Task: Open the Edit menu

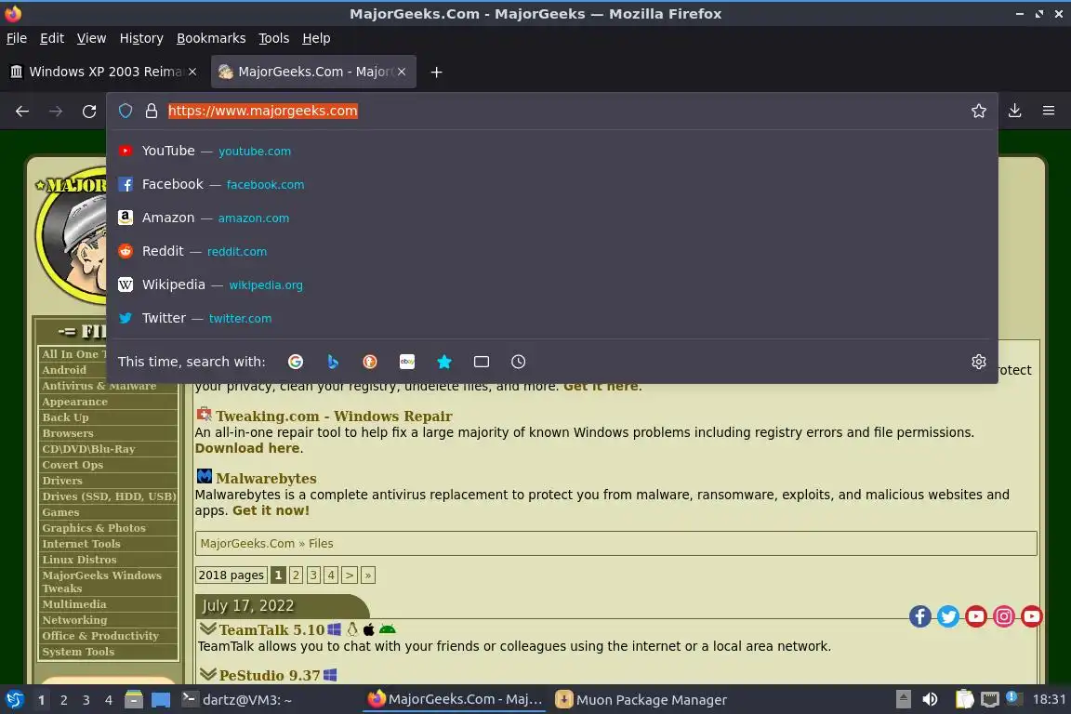Action: [x=52, y=38]
